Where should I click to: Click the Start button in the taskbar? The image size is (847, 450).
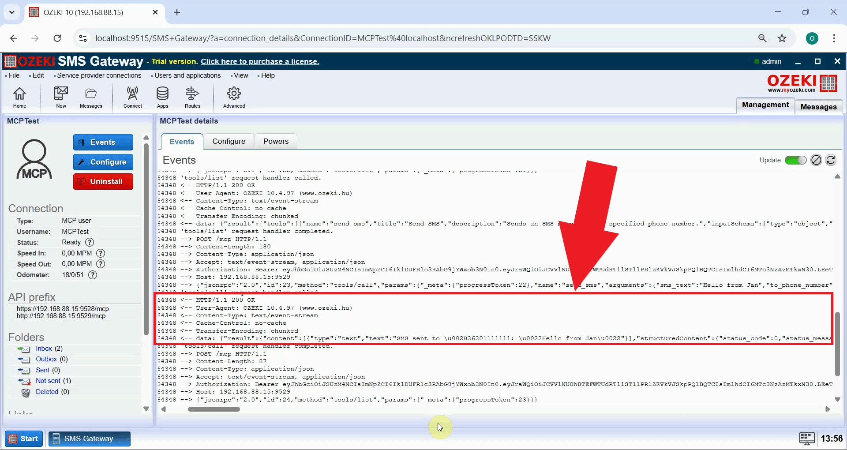point(24,439)
